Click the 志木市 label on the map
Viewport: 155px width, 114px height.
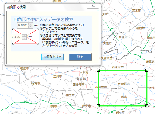tap(137, 10)
